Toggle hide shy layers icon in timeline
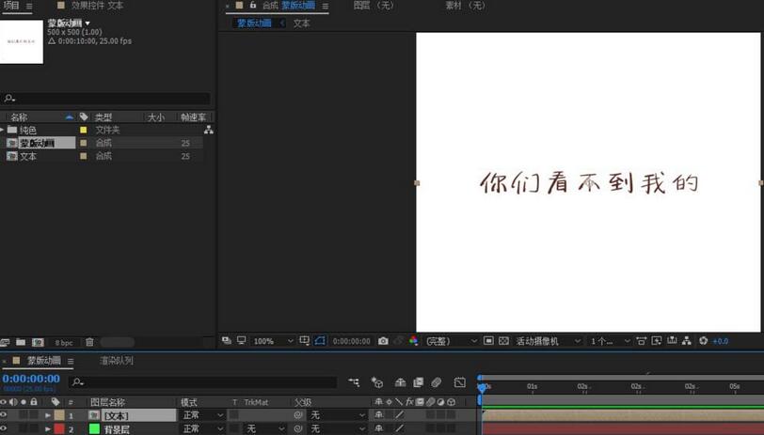Image resolution: width=764 pixels, height=435 pixels. 400,382
